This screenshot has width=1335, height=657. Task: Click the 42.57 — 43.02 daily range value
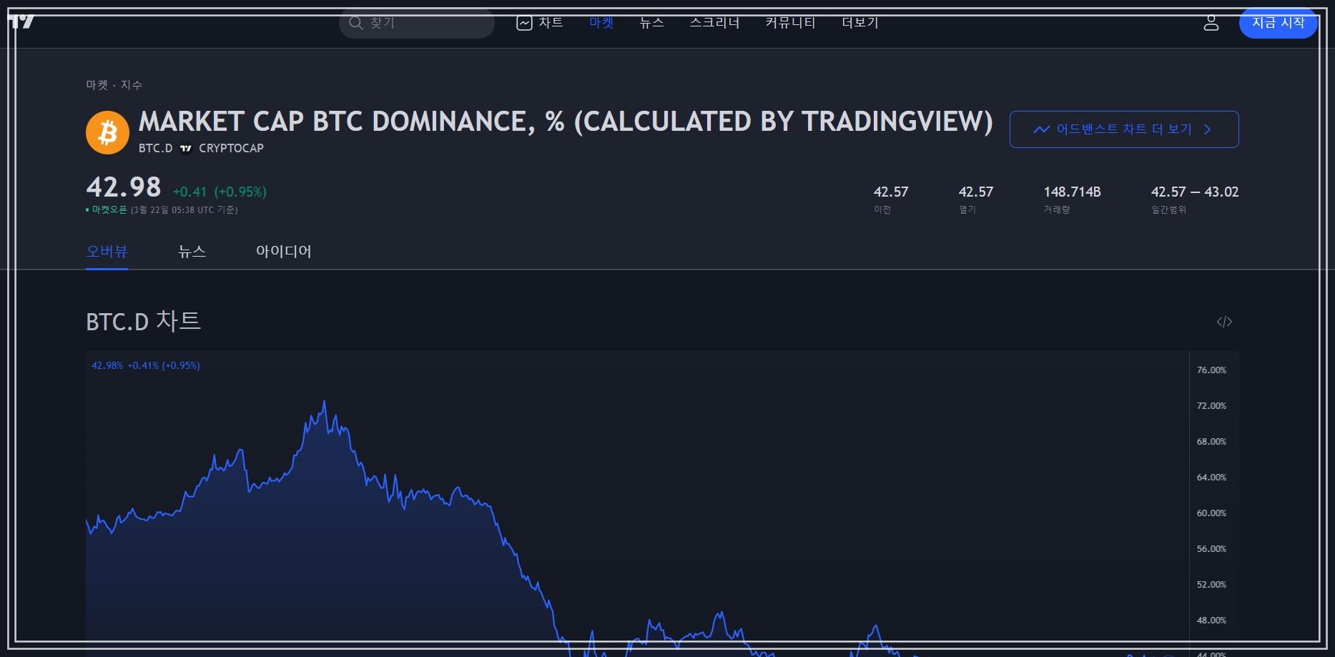pos(1194,192)
